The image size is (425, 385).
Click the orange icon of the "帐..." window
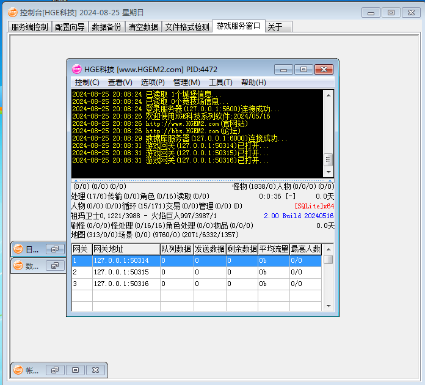tap(18, 370)
